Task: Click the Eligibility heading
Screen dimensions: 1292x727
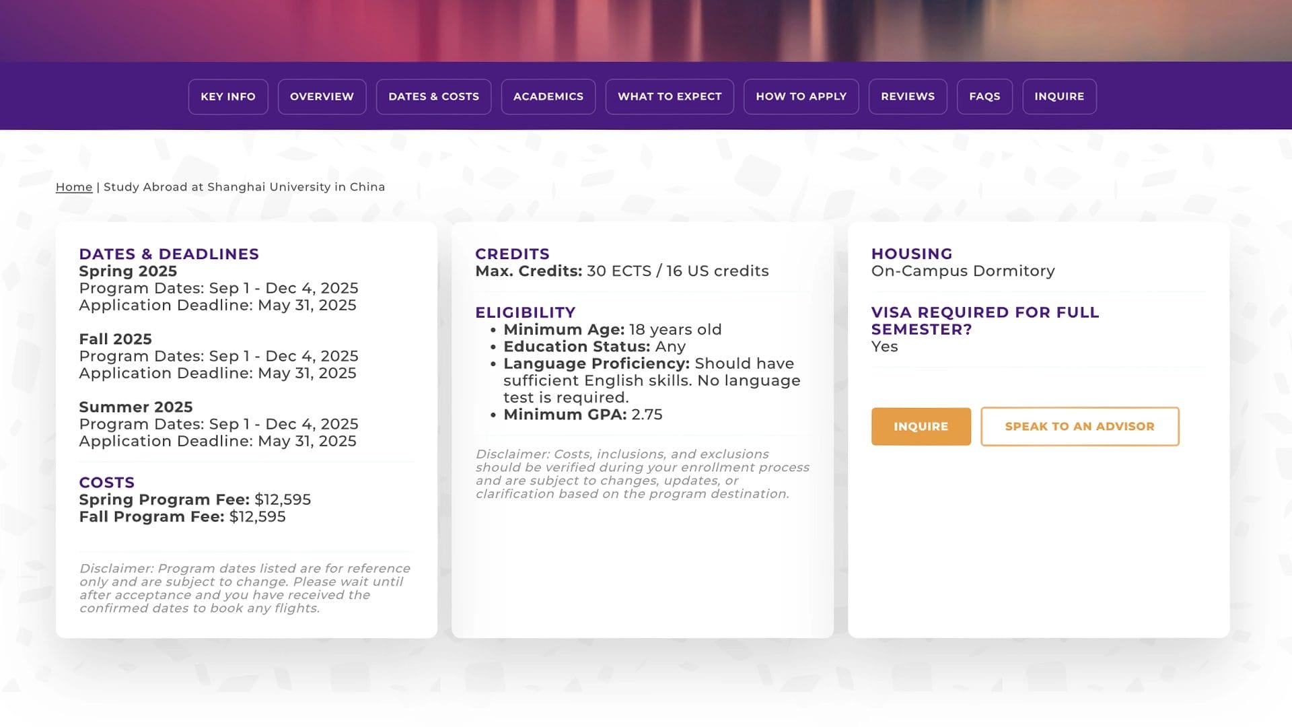Action: 525,312
